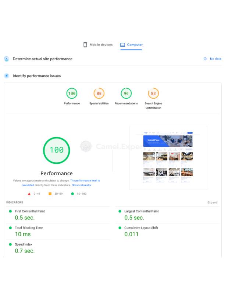The image size is (225, 293).
Task: Expand the Cumulative Layout Shift indicator
Action: point(141,228)
